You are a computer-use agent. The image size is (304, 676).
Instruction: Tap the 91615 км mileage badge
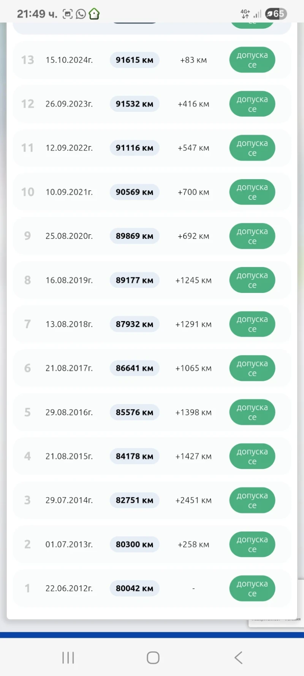(135, 60)
